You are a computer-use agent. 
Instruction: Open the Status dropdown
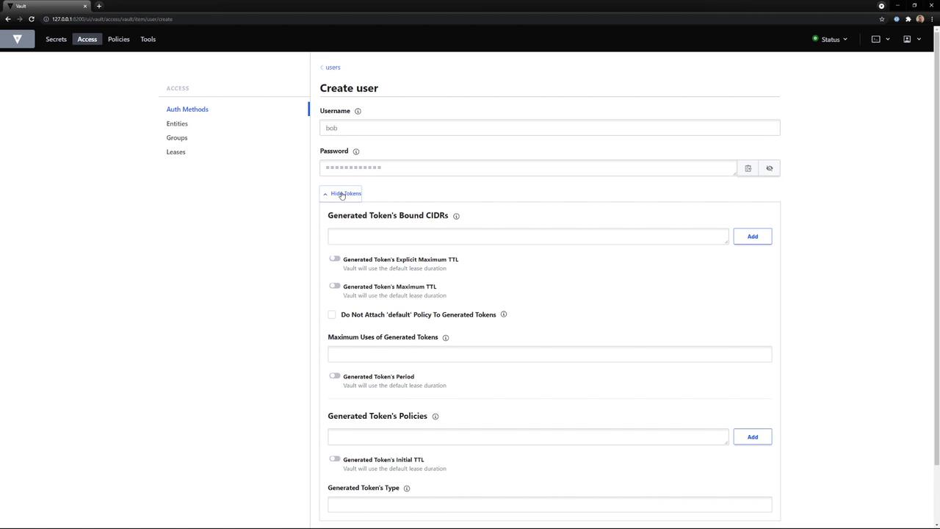(830, 39)
